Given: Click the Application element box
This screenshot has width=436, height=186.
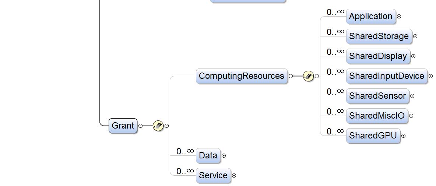Looking at the screenshot, I should [x=370, y=17].
